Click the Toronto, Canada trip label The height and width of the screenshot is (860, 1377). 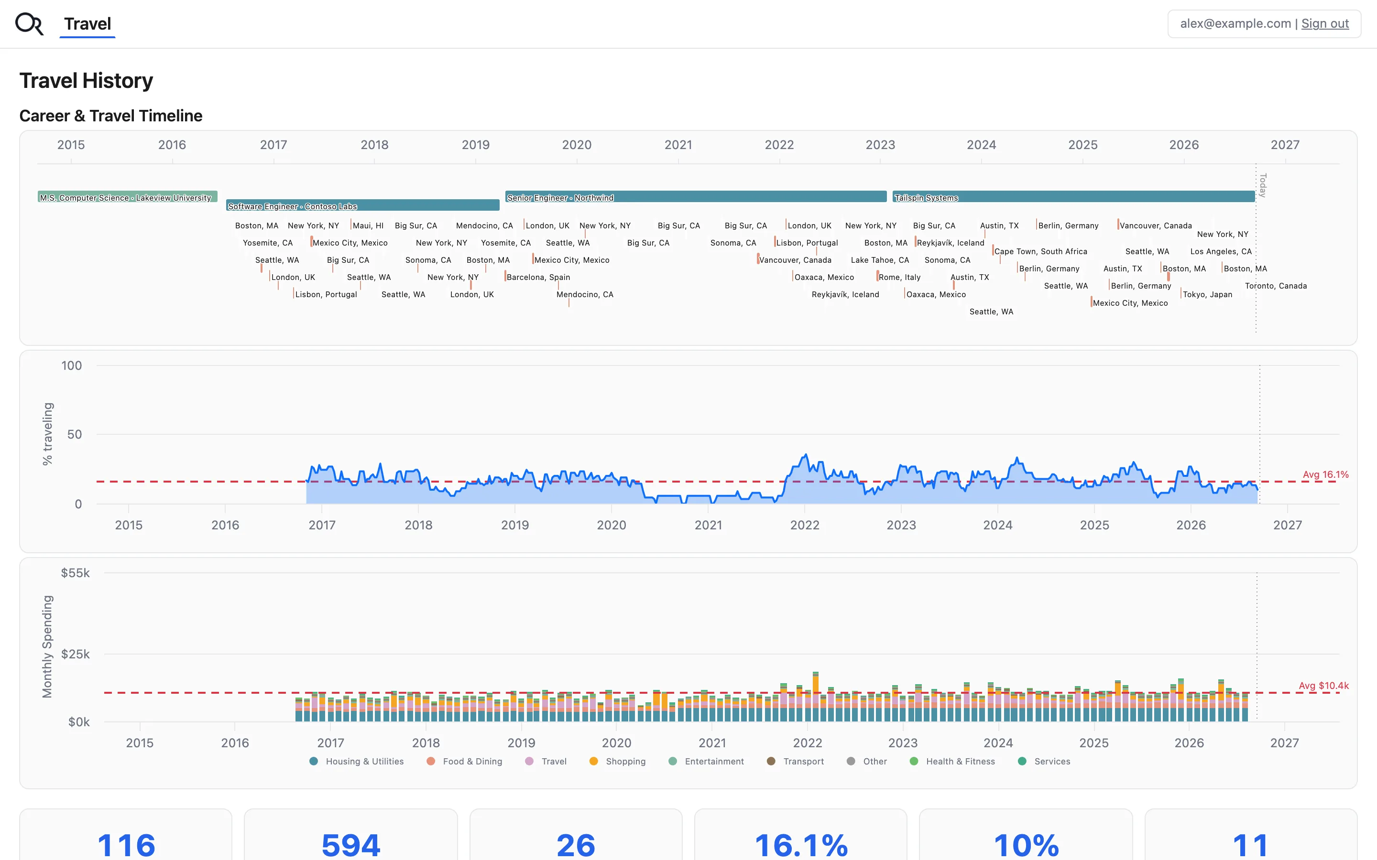click(x=1276, y=286)
